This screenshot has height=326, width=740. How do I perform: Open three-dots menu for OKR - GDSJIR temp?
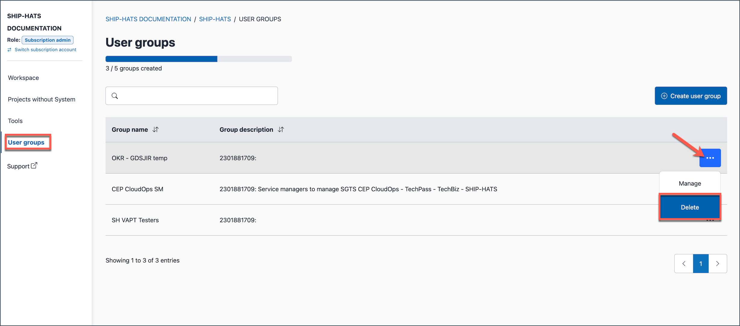[x=710, y=158]
